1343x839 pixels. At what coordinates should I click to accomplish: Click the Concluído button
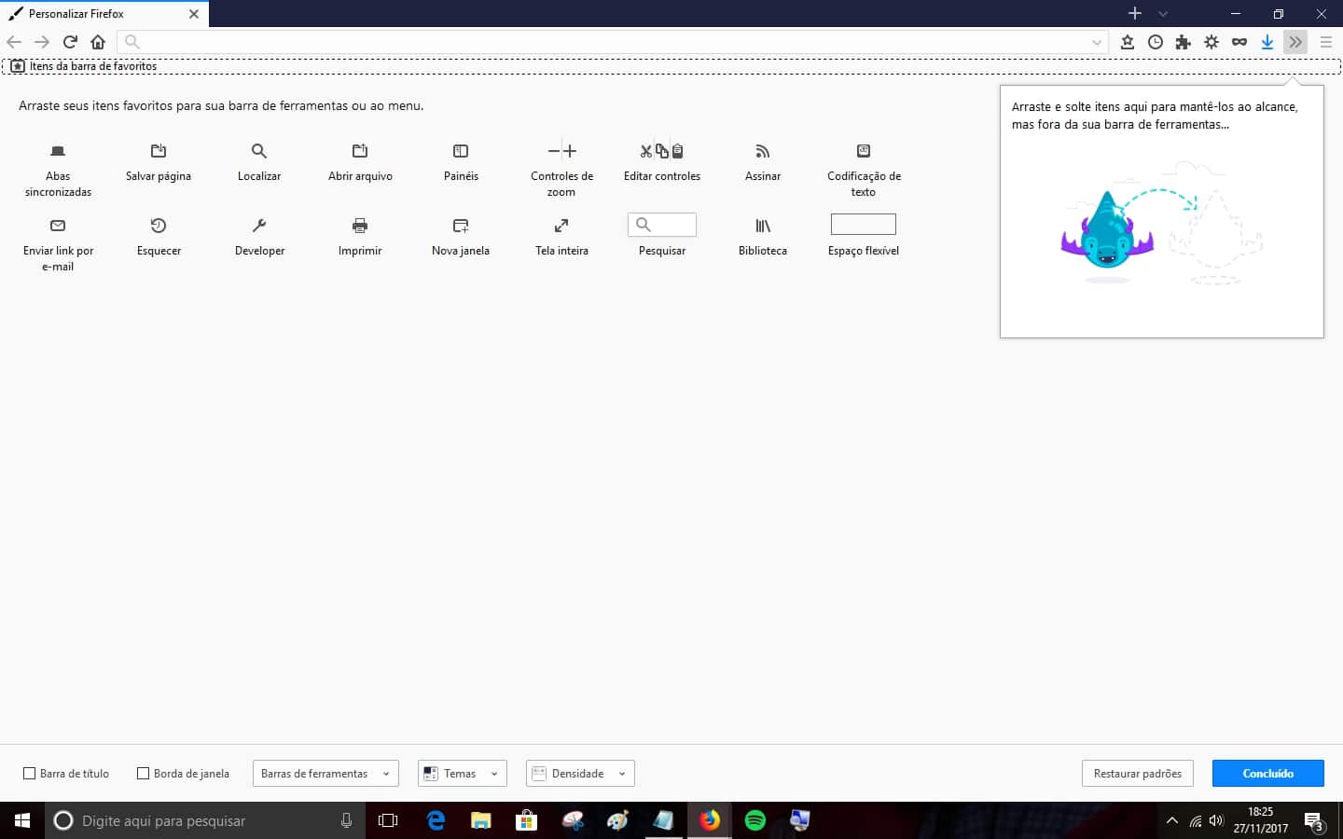[x=1268, y=774]
